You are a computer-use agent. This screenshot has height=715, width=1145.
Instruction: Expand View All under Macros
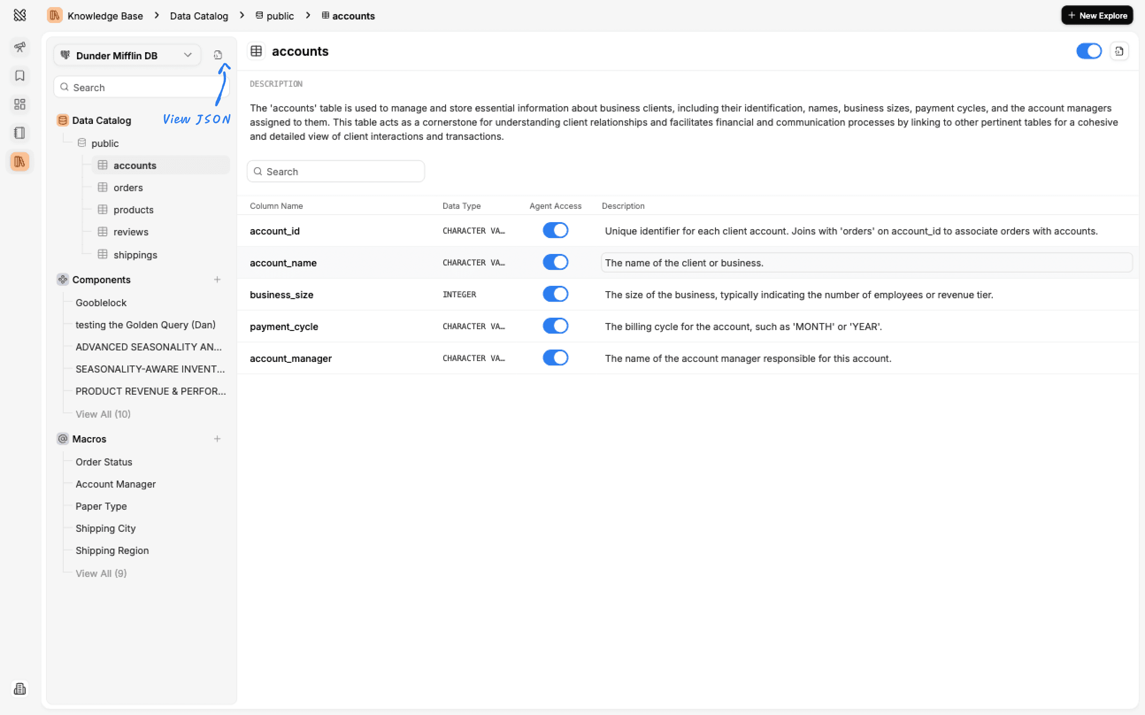(101, 573)
